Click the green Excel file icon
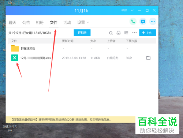The height and width of the screenshot is (138, 183). coord(15,58)
